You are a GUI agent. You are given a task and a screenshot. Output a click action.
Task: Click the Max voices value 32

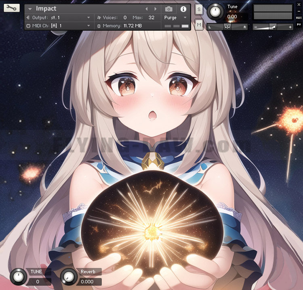pyautogui.click(x=151, y=18)
